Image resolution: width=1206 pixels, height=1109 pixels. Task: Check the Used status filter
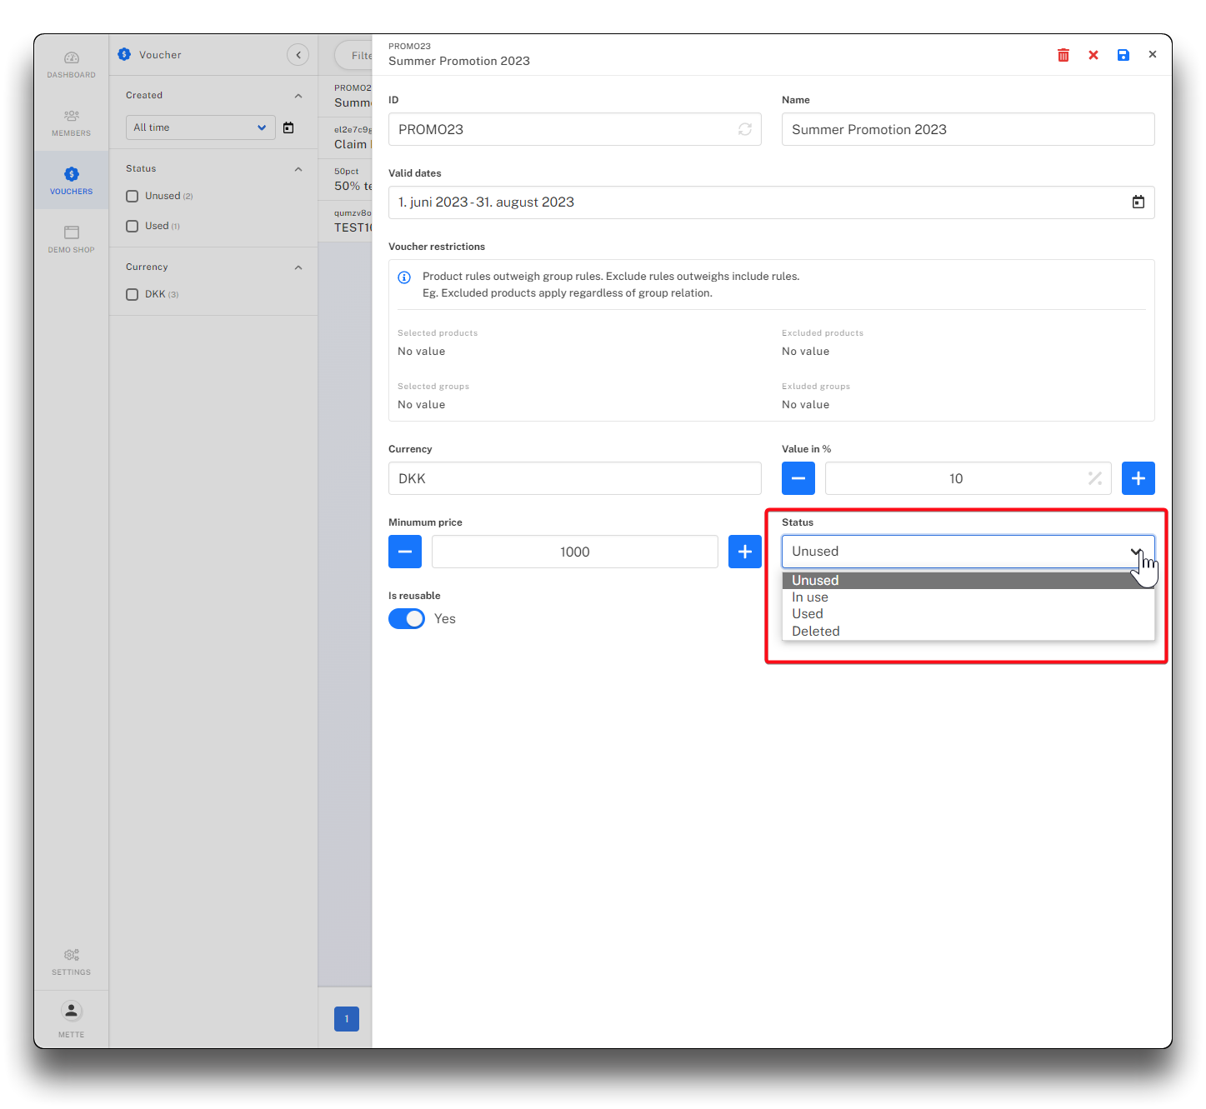pyautogui.click(x=133, y=227)
